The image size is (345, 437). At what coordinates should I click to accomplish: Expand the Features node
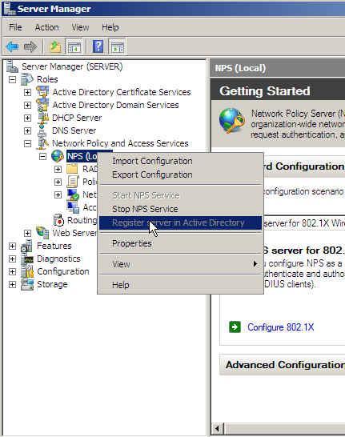(12, 246)
